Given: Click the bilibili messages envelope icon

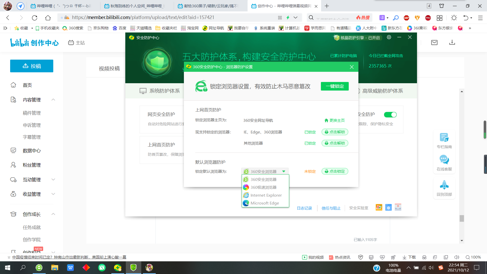Looking at the screenshot, I should coord(434,43).
